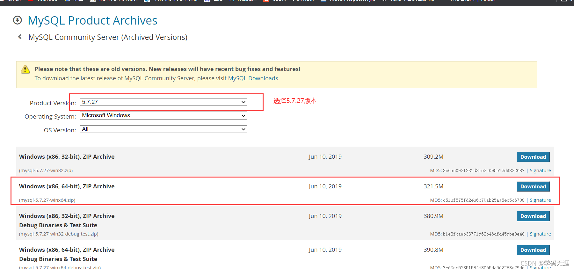Click the download circle icon beside MySQL Product Archives
The image size is (574, 269).
18,20
